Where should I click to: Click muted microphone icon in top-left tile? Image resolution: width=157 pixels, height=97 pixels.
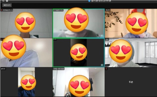(x=2, y=10)
